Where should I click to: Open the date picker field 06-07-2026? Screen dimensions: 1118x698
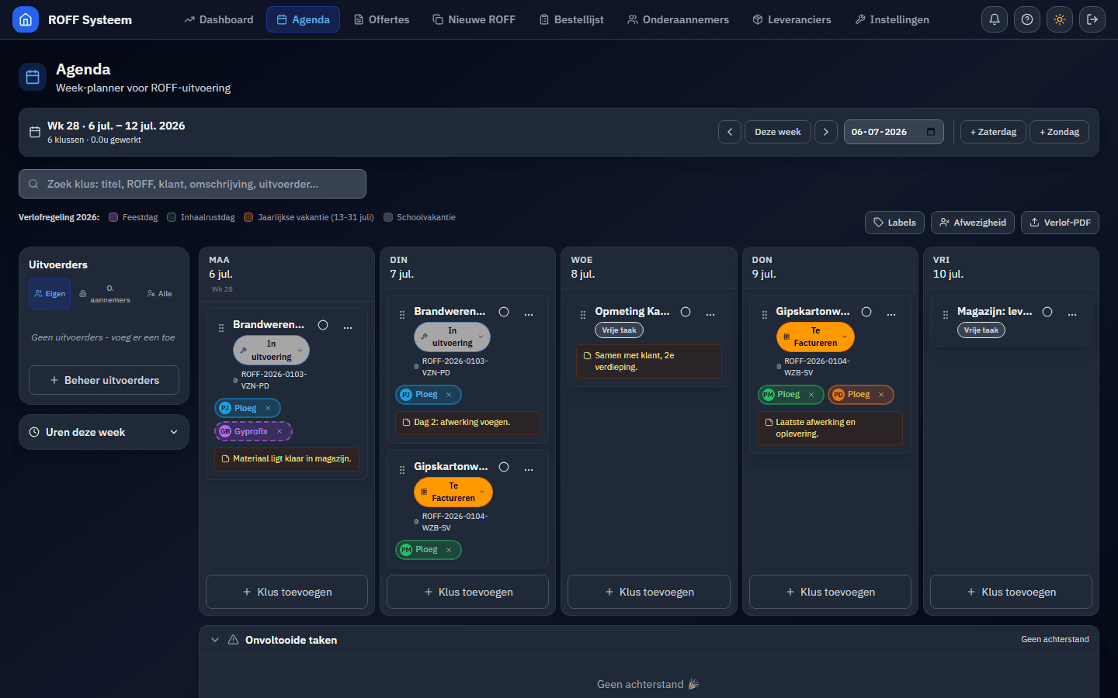pos(894,132)
